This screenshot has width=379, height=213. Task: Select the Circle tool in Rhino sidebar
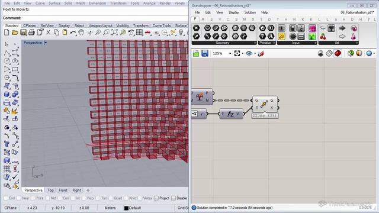click(x=7, y=61)
